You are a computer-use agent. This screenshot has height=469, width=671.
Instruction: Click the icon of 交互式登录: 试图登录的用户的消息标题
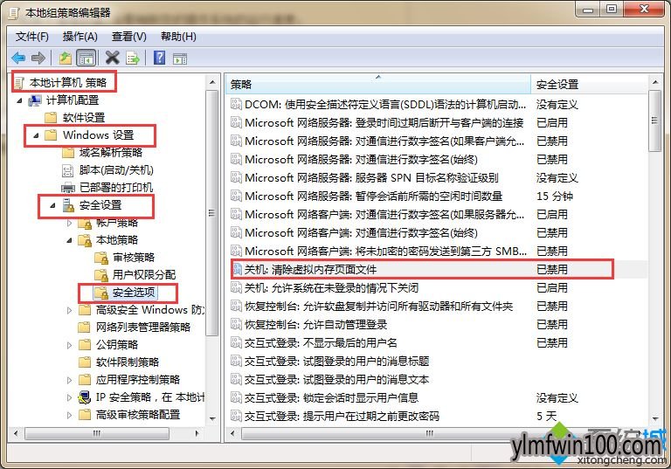pos(236,362)
